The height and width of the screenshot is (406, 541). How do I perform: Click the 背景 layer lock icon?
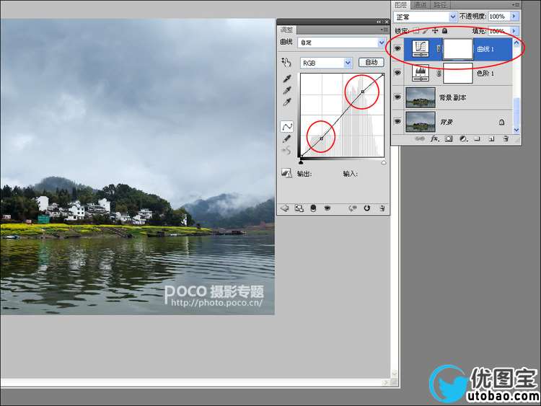501,122
